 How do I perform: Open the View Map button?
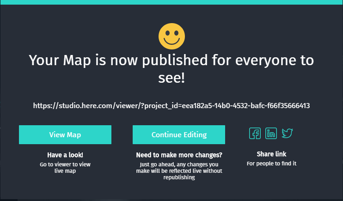click(x=65, y=135)
